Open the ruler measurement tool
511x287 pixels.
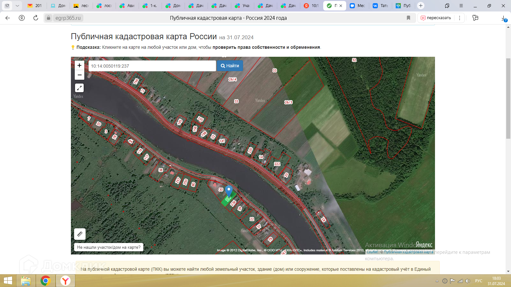pos(80,234)
